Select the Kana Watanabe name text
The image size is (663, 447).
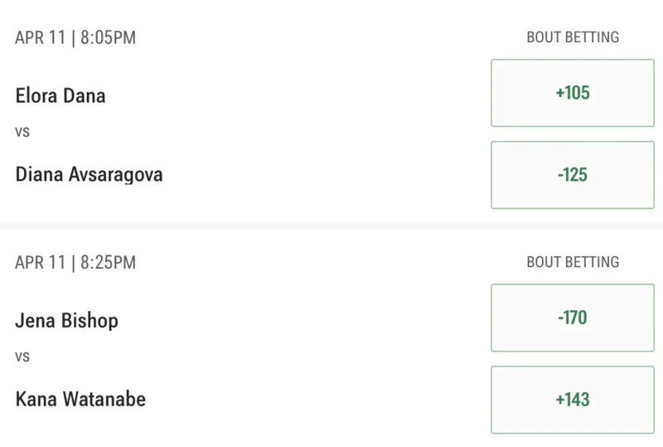(80, 399)
